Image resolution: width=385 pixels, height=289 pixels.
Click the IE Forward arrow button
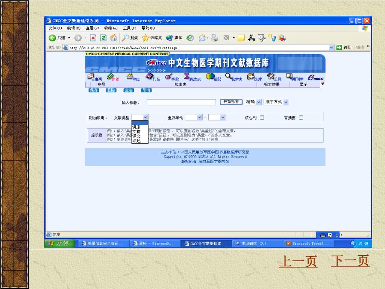(x=78, y=38)
